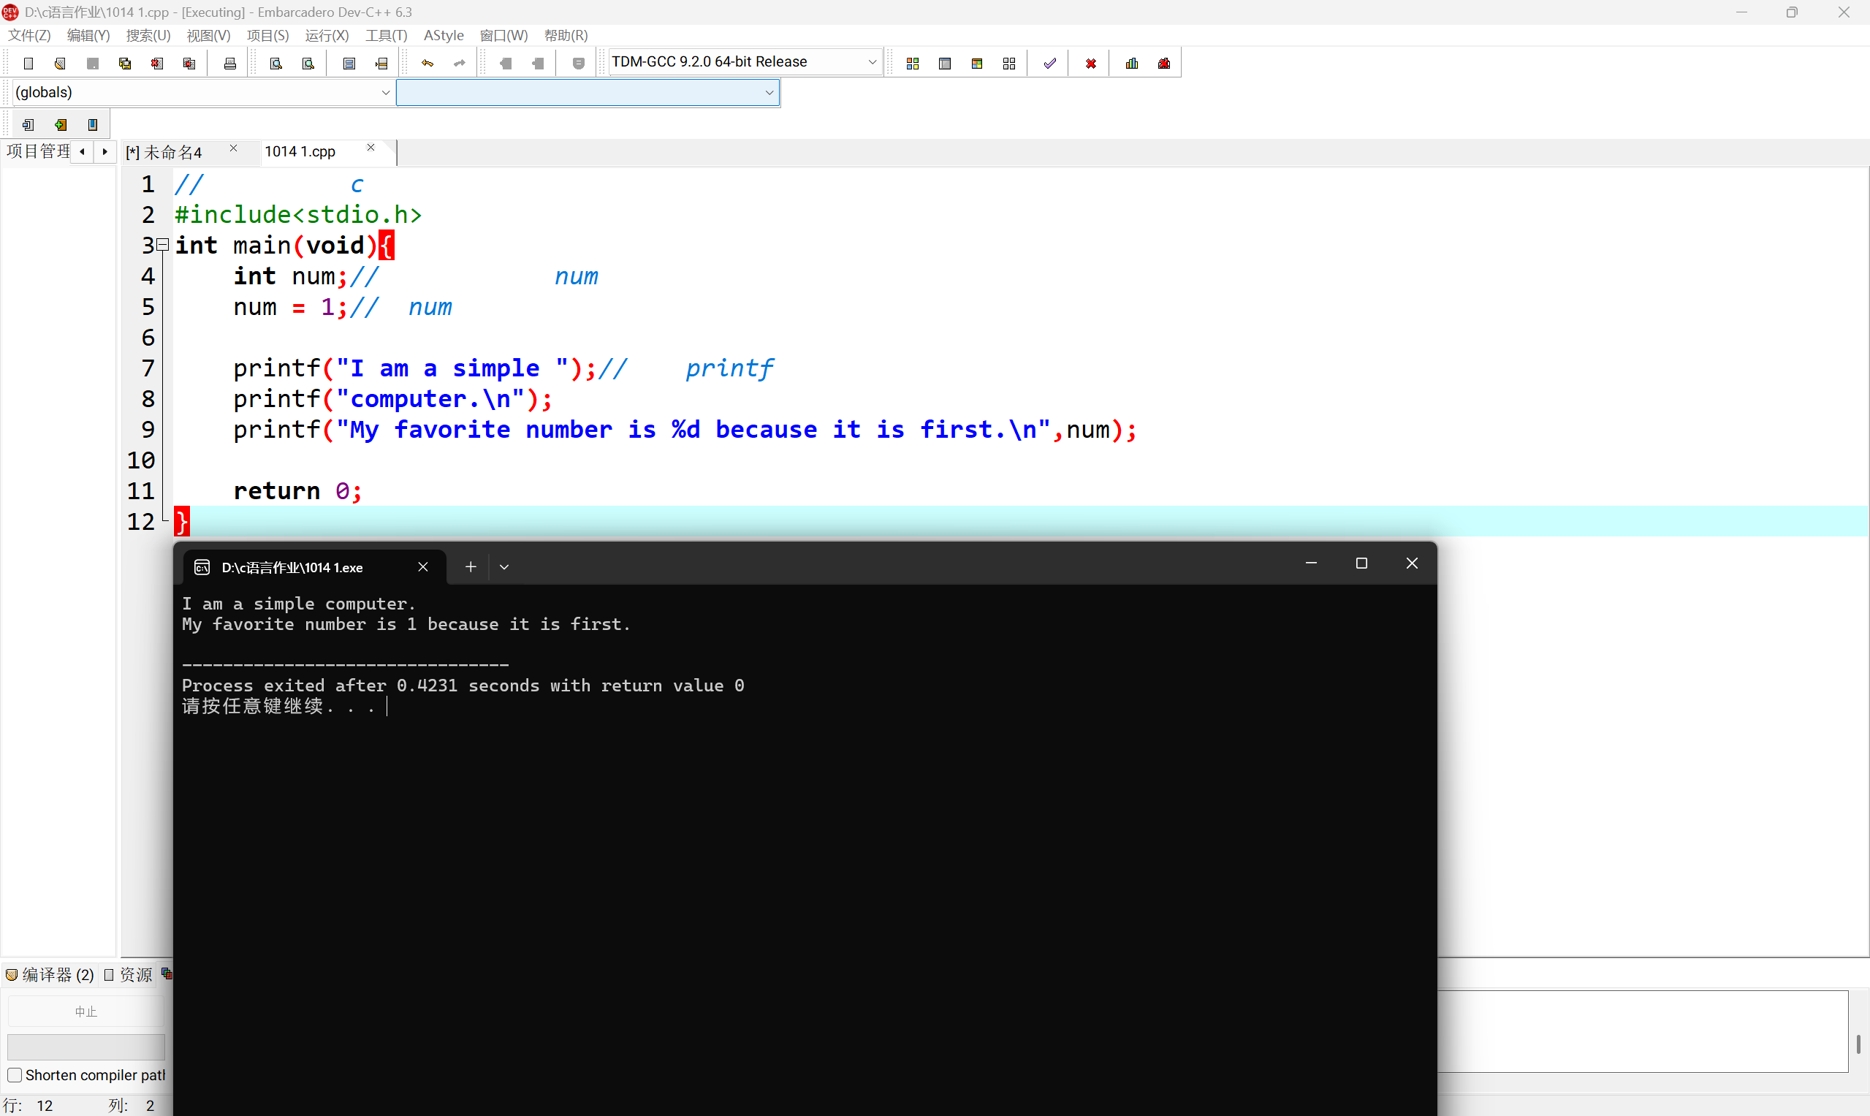Open the (globals) scope dropdown
1870x1116 pixels.
pos(385,92)
